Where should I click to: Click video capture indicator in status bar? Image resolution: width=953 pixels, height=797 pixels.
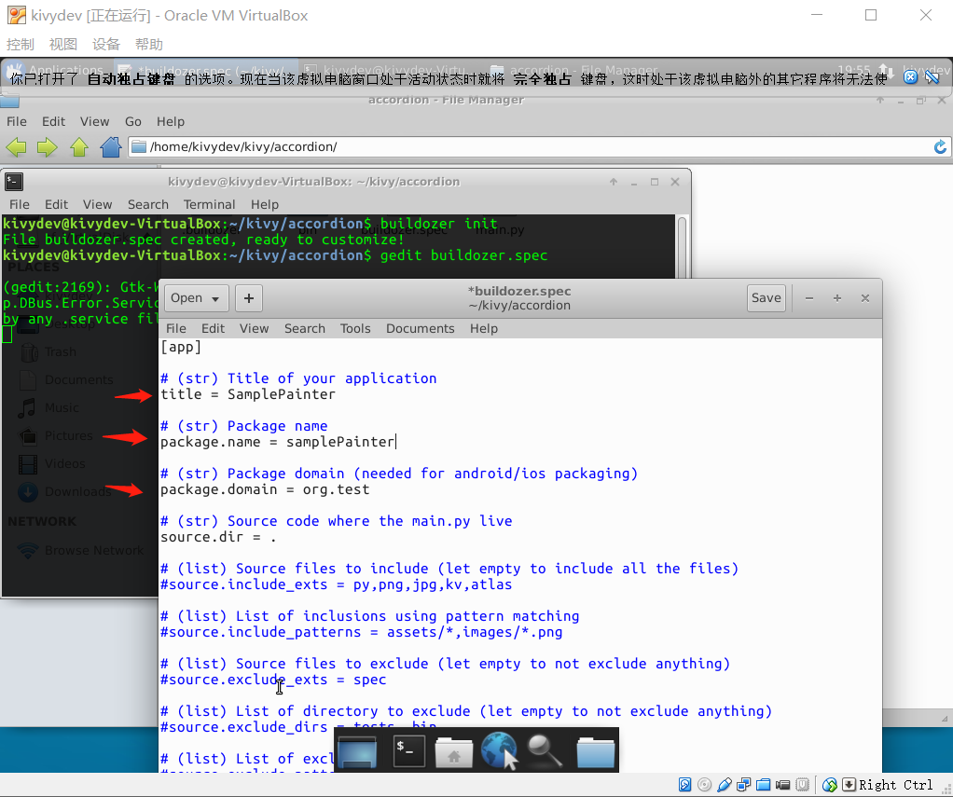783,785
